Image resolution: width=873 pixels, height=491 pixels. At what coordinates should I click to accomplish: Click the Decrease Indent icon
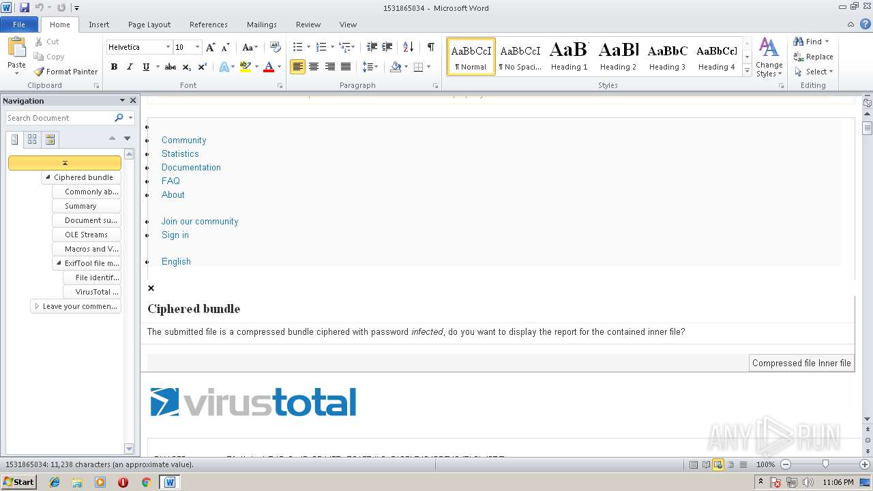point(372,47)
